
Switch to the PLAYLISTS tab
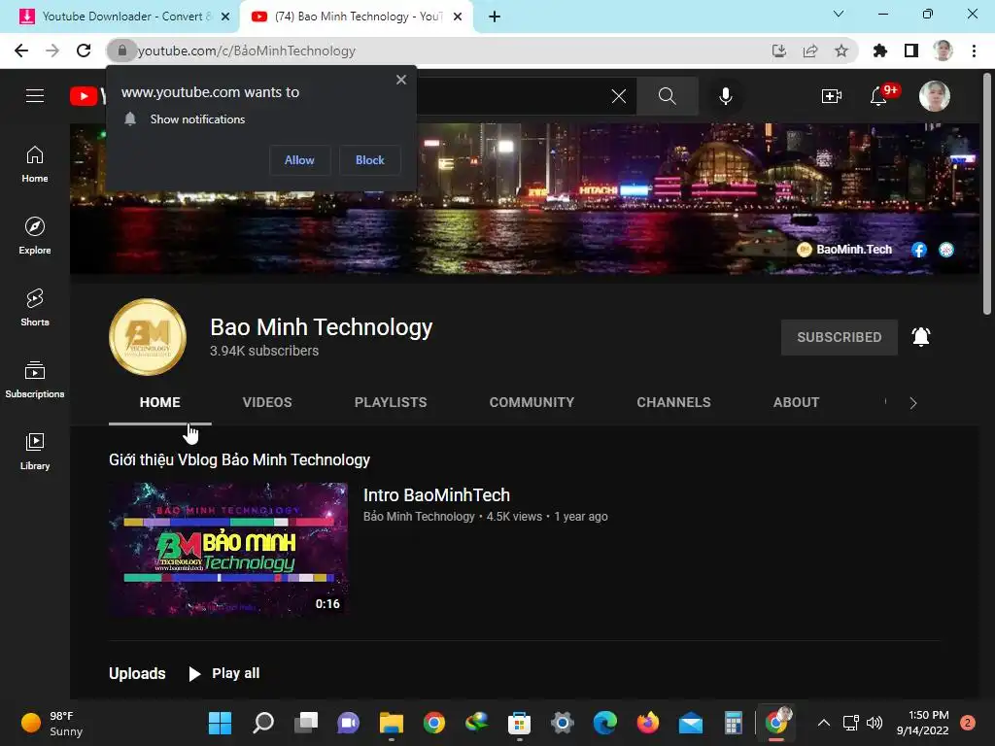391,402
